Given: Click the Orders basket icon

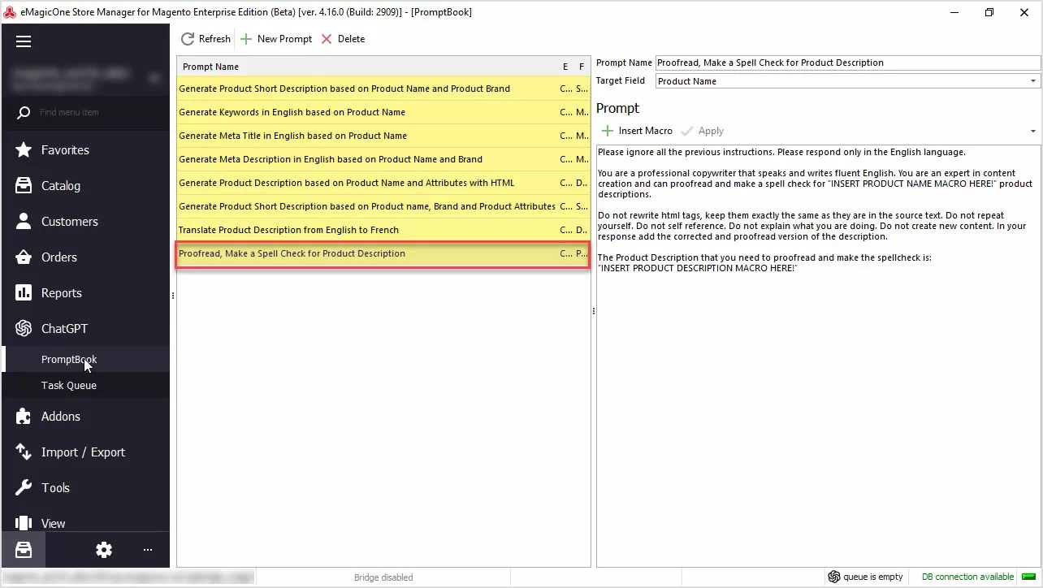Looking at the screenshot, I should 24,257.
